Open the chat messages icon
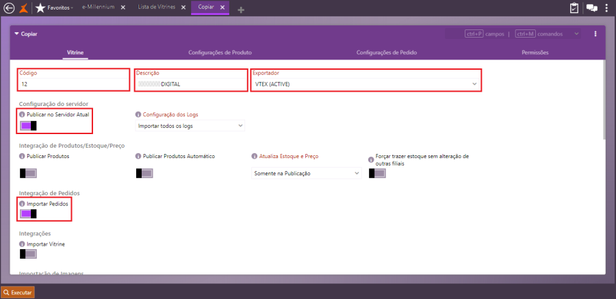Viewport: 616px width, 299px height. coord(592,8)
